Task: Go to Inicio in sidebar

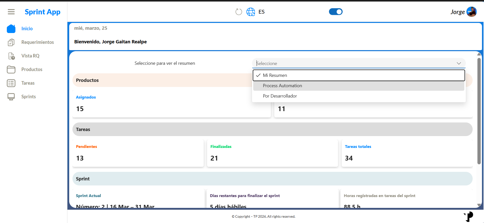Action: pyautogui.click(x=27, y=29)
